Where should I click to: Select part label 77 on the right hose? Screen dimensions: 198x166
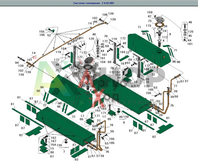pos(176,86)
